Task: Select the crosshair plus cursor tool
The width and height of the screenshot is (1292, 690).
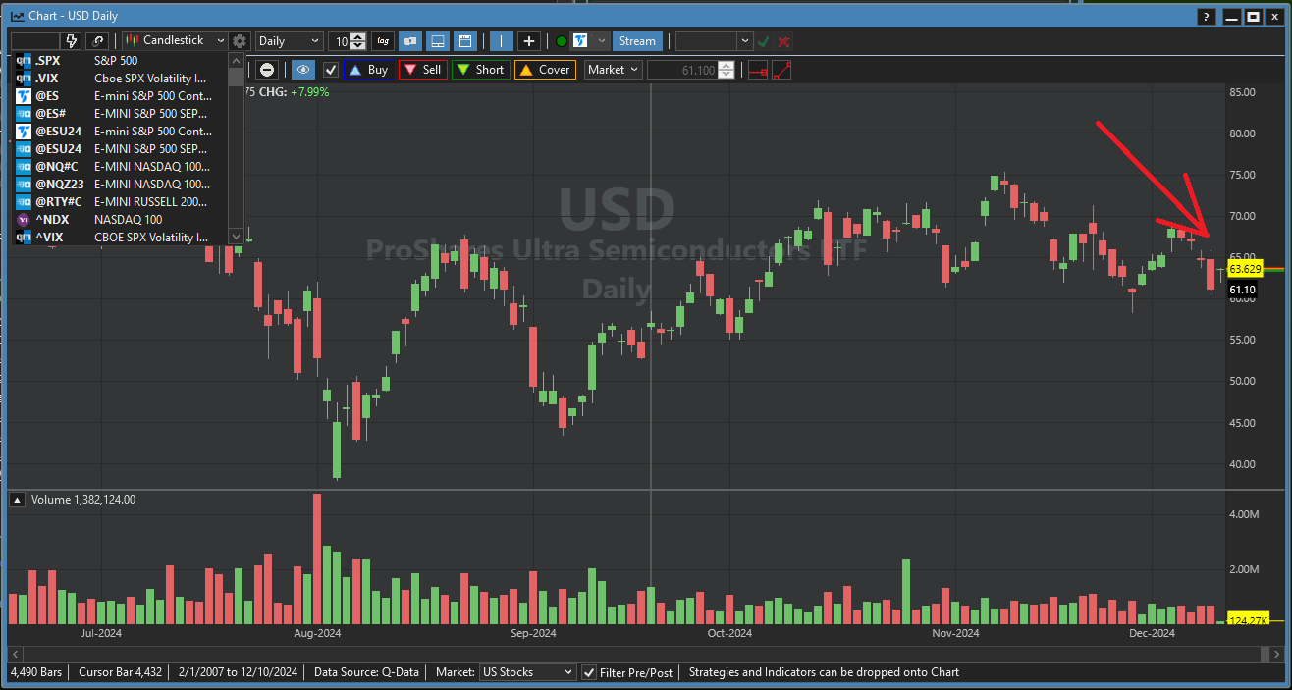Action: (x=529, y=40)
